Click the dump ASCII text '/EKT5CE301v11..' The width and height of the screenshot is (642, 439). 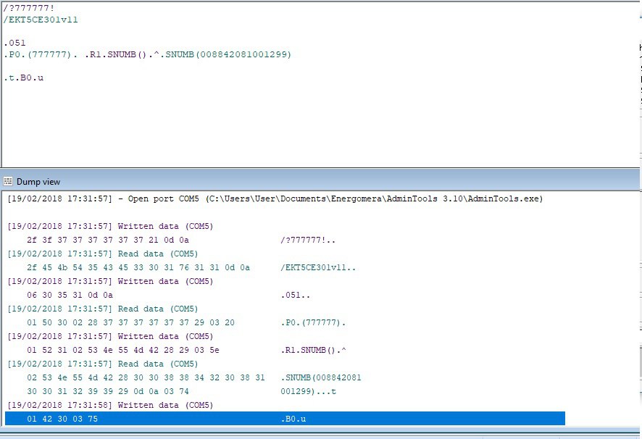coord(318,267)
